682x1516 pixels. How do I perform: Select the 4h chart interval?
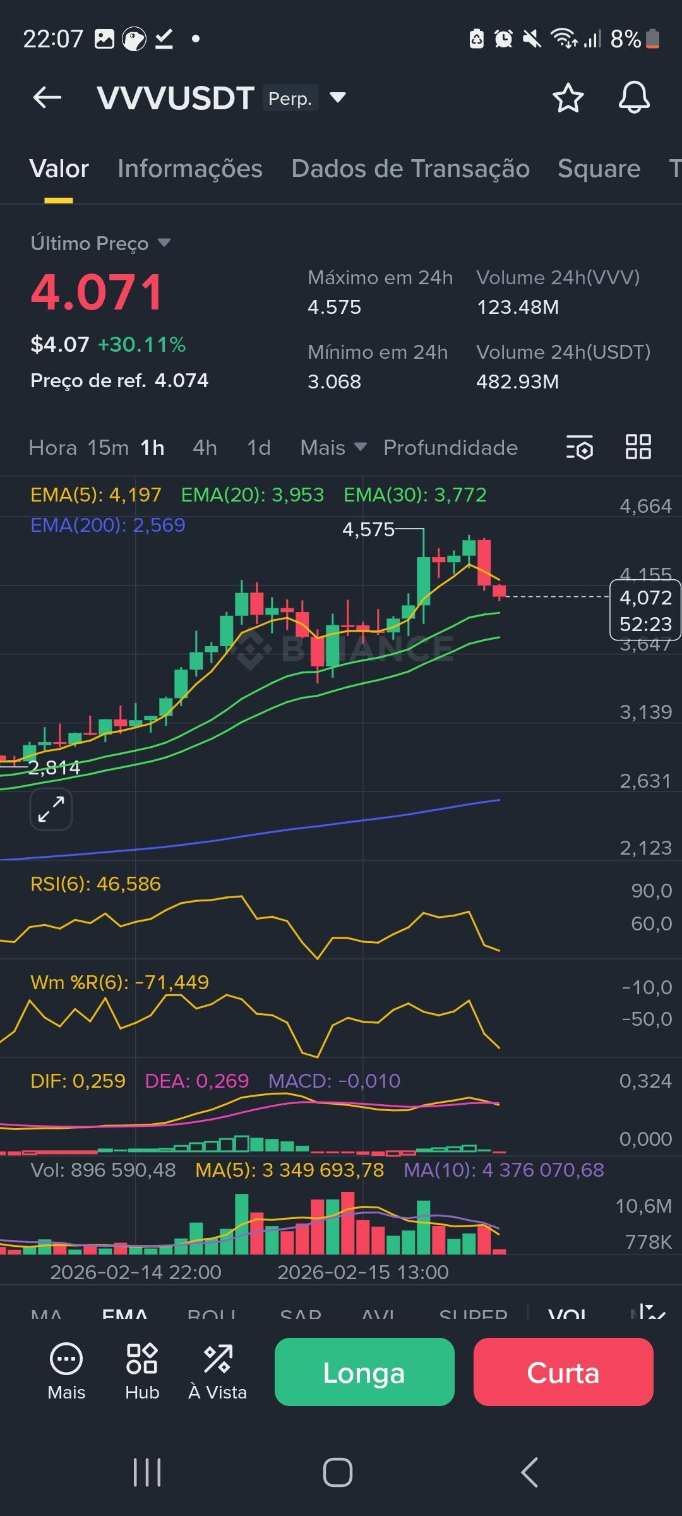(205, 447)
